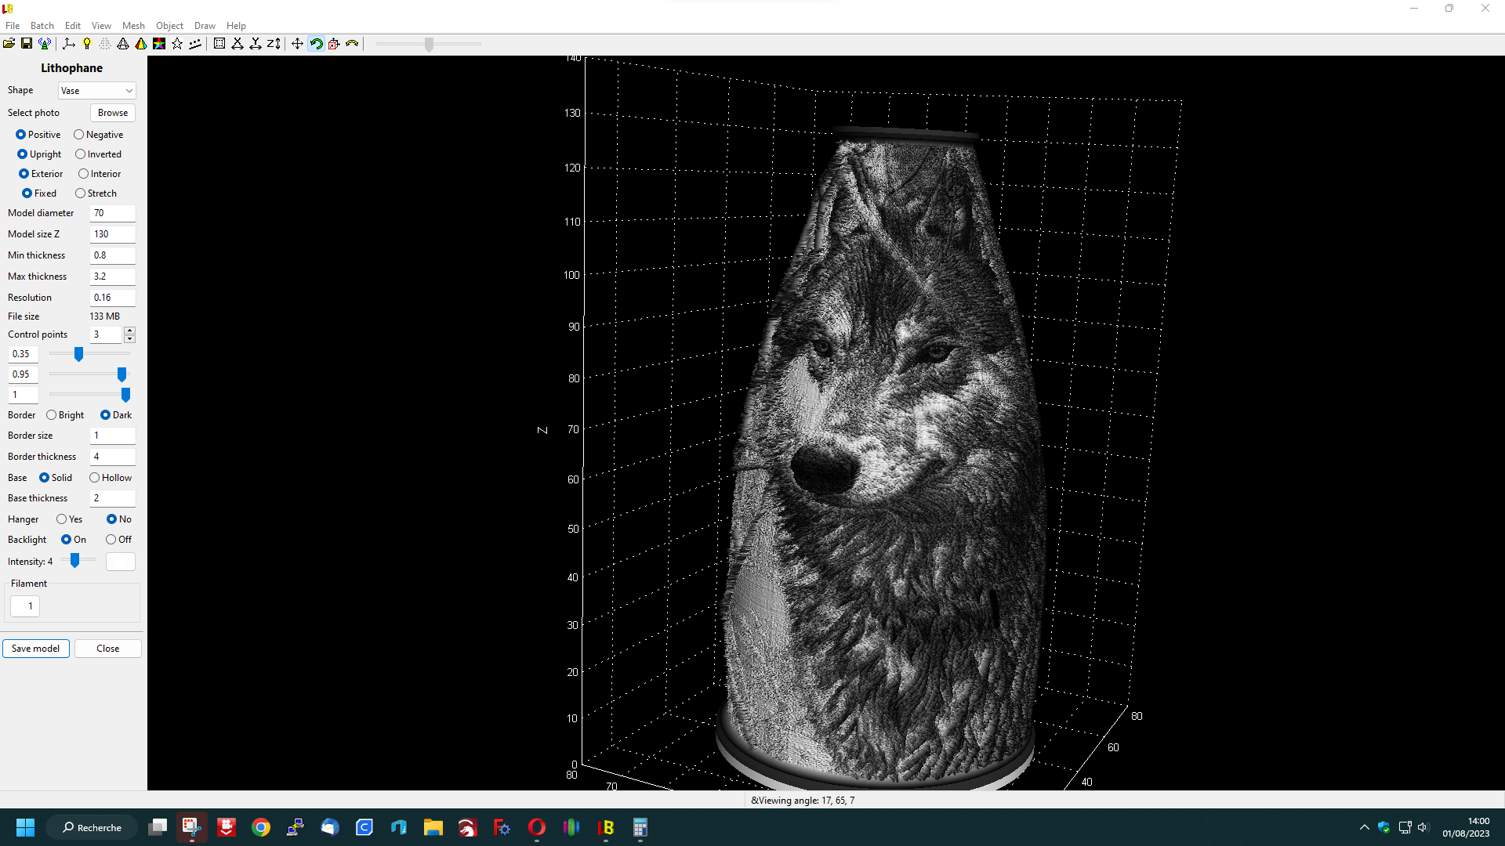Increase Control points with up arrow
This screenshot has height=846, width=1505.
[x=130, y=331]
